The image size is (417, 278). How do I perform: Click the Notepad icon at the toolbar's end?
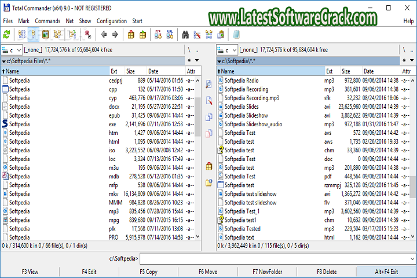[x=236, y=34]
